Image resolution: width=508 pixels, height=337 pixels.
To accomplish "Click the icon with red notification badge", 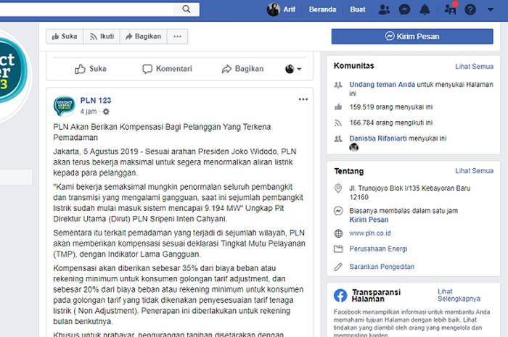I will (451, 9).
